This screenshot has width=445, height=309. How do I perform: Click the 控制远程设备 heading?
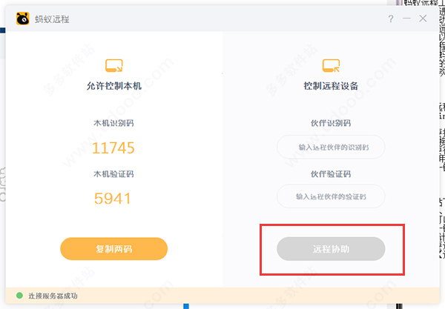click(x=331, y=86)
